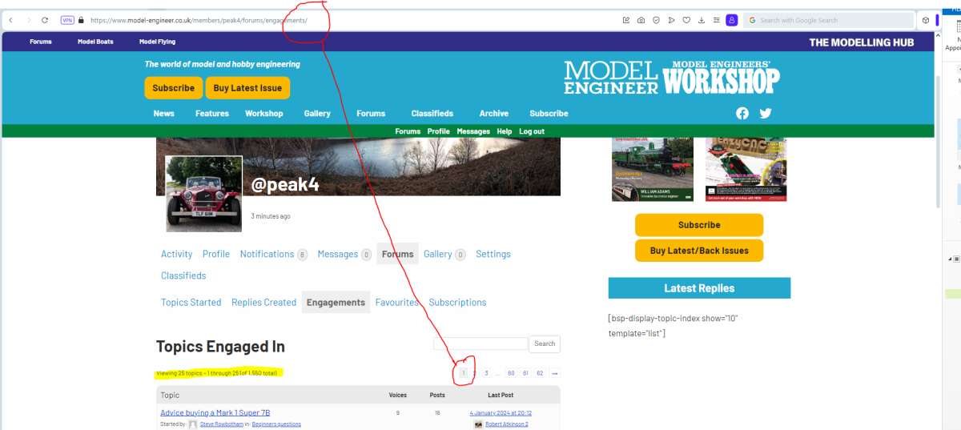Open the shield privacy protection icon
This screenshot has width=961, height=430.
(656, 20)
